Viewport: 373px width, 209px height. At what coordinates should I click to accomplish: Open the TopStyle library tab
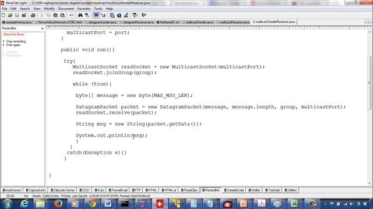272,190
